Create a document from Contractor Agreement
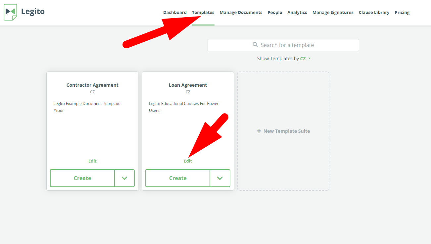431x244 pixels. pyautogui.click(x=82, y=178)
